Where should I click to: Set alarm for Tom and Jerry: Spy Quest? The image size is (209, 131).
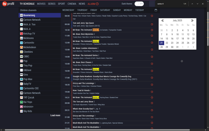pyautogui.click(x=152, y=24)
